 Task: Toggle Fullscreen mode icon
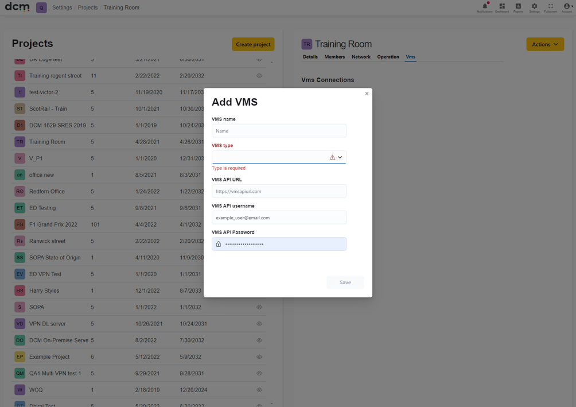pyautogui.click(x=550, y=6)
